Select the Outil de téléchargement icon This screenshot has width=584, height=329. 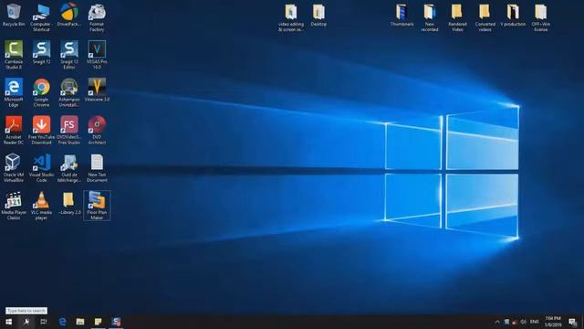69,168
